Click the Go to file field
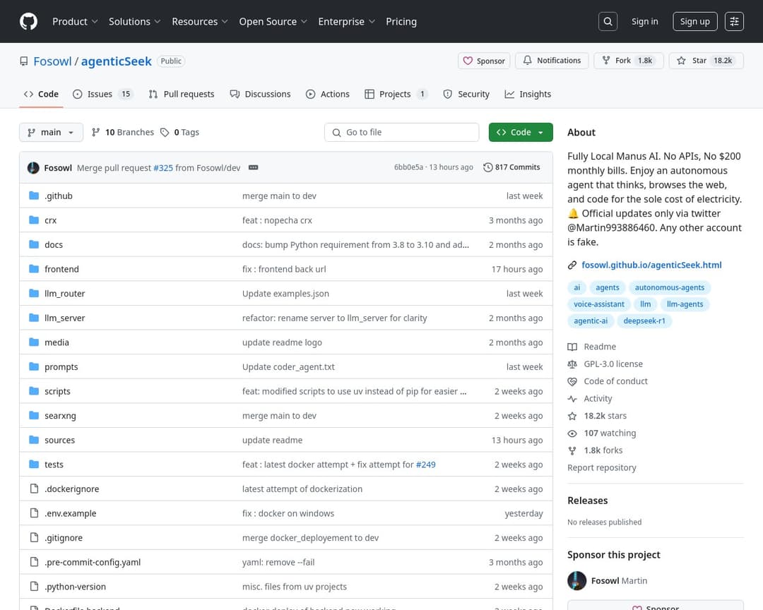The image size is (763, 610). pyautogui.click(x=401, y=132)
